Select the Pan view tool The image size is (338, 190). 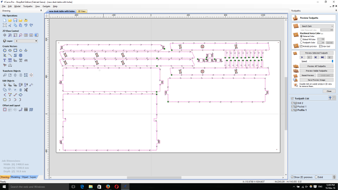5,35
